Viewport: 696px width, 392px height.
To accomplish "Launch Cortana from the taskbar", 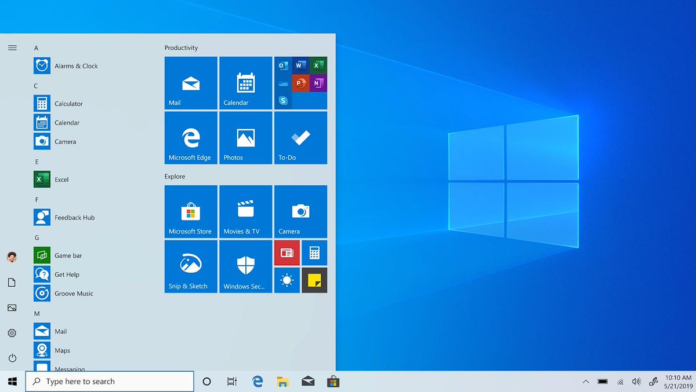I will click(206, 381).
